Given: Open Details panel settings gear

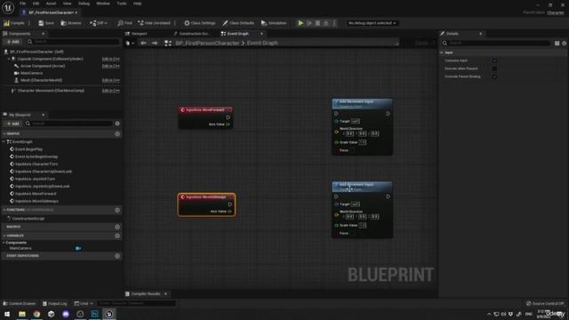Looking at the screenshot, I should point(565,44).
